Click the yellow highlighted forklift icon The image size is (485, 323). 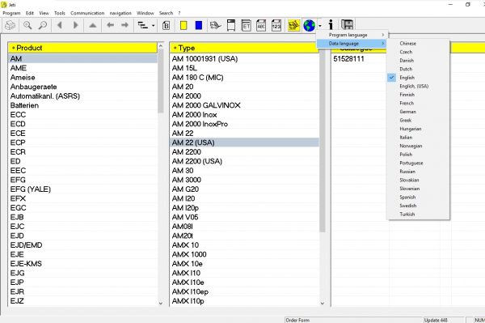(294, 25)
